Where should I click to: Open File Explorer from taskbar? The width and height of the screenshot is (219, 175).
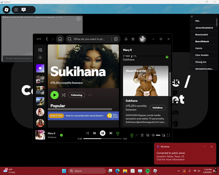click(125, 171)
